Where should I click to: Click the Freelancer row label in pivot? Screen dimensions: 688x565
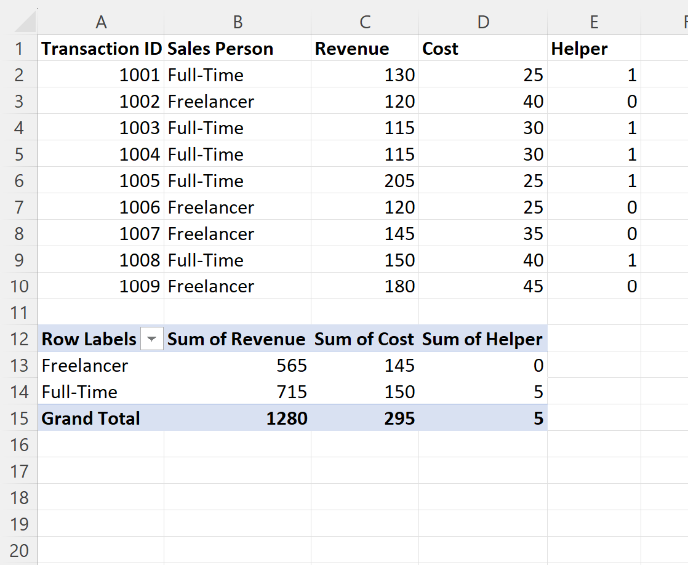tap(84, 366)
